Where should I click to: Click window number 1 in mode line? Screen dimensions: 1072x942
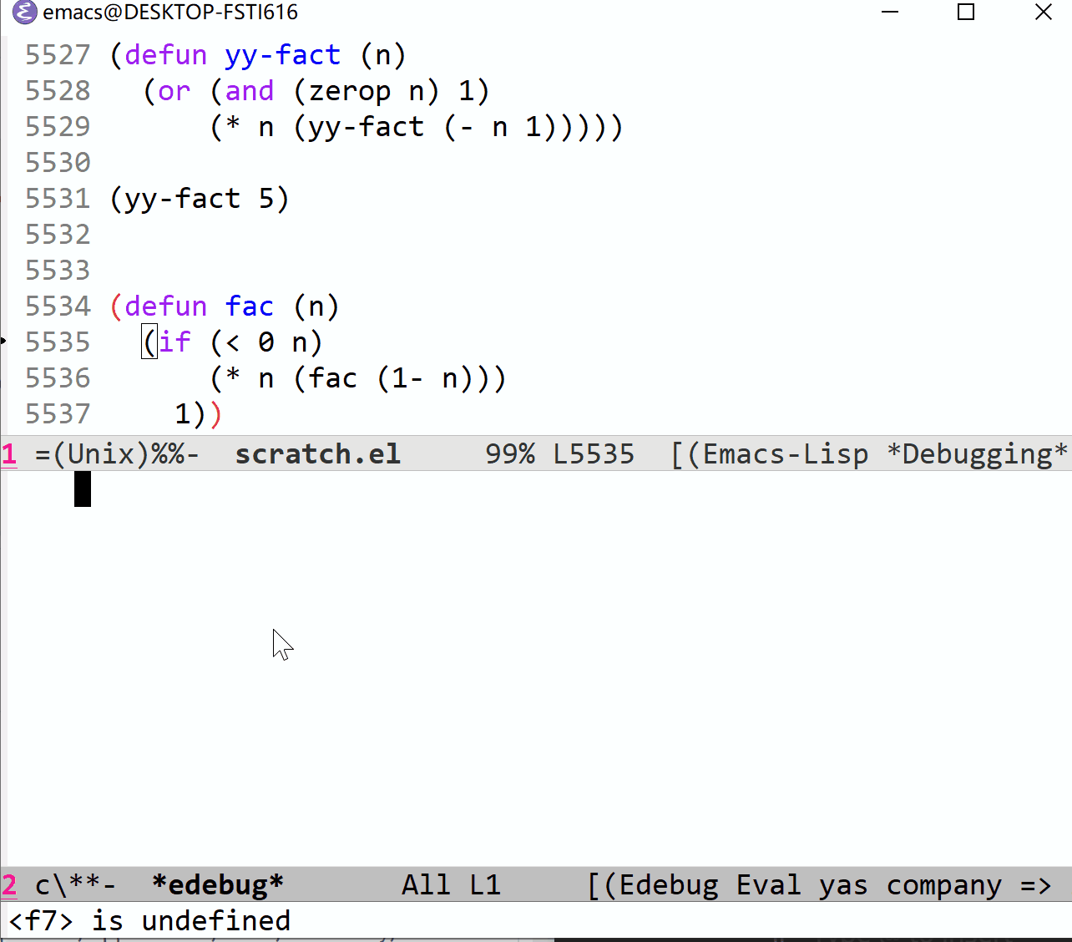pyautogui.click(x=9, y=454)
